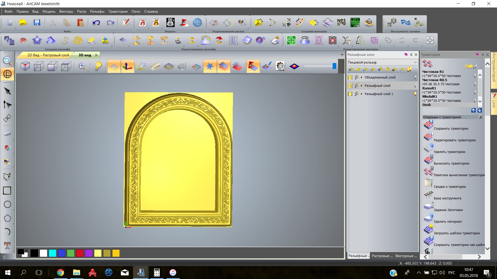Click Сохранить траектории

(x=451, y=128)
